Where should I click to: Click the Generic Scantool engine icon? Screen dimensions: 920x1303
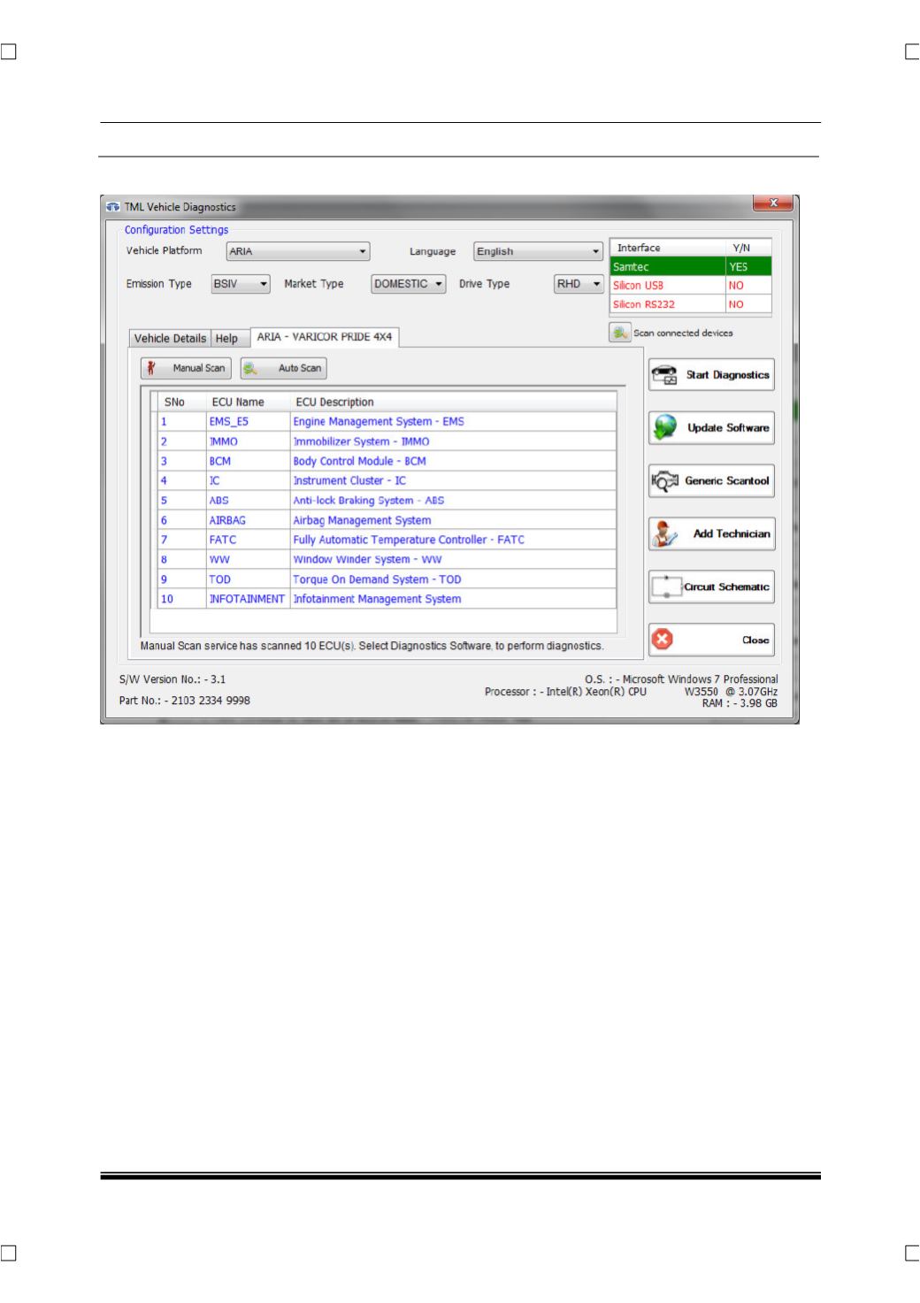664,481
